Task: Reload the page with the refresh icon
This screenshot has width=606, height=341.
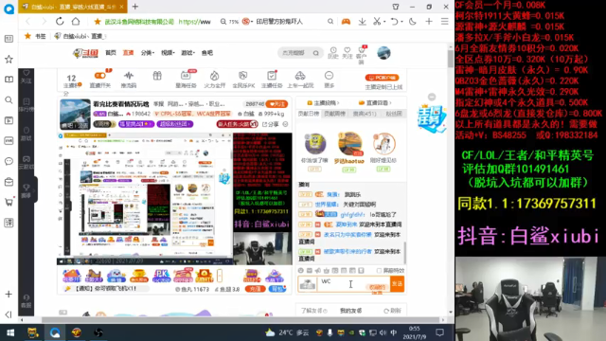Action: (x=60, y=21)
